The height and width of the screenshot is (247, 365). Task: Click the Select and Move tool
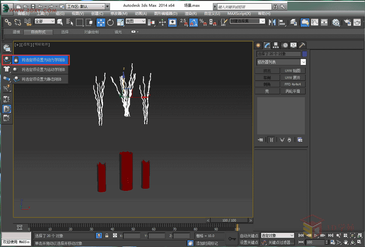tap(101, 22)
